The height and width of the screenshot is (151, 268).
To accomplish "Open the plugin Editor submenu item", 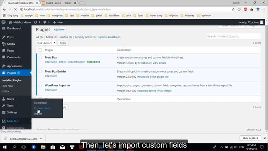I will [x=6, y=91].
